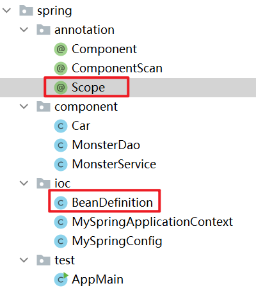Click the annotation folder icon
Viewport: 256px width, 288px height.
tap(44, 29)
